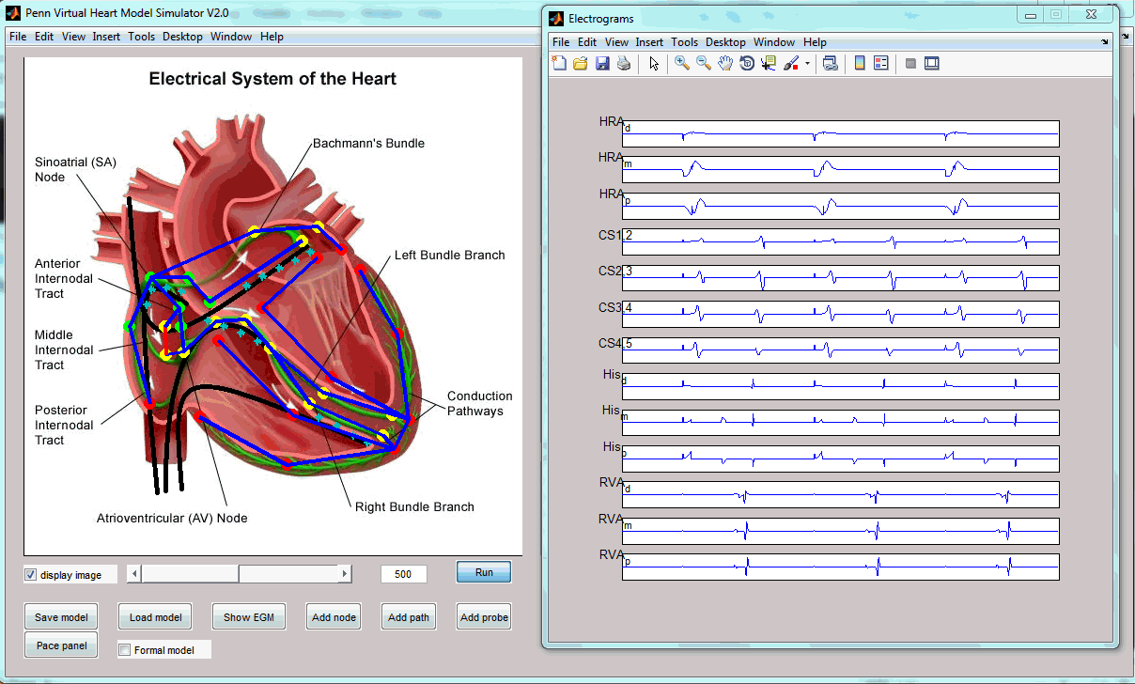Open the Window menu in Electrograms window

pyautogui.click(x=774, y=42)
